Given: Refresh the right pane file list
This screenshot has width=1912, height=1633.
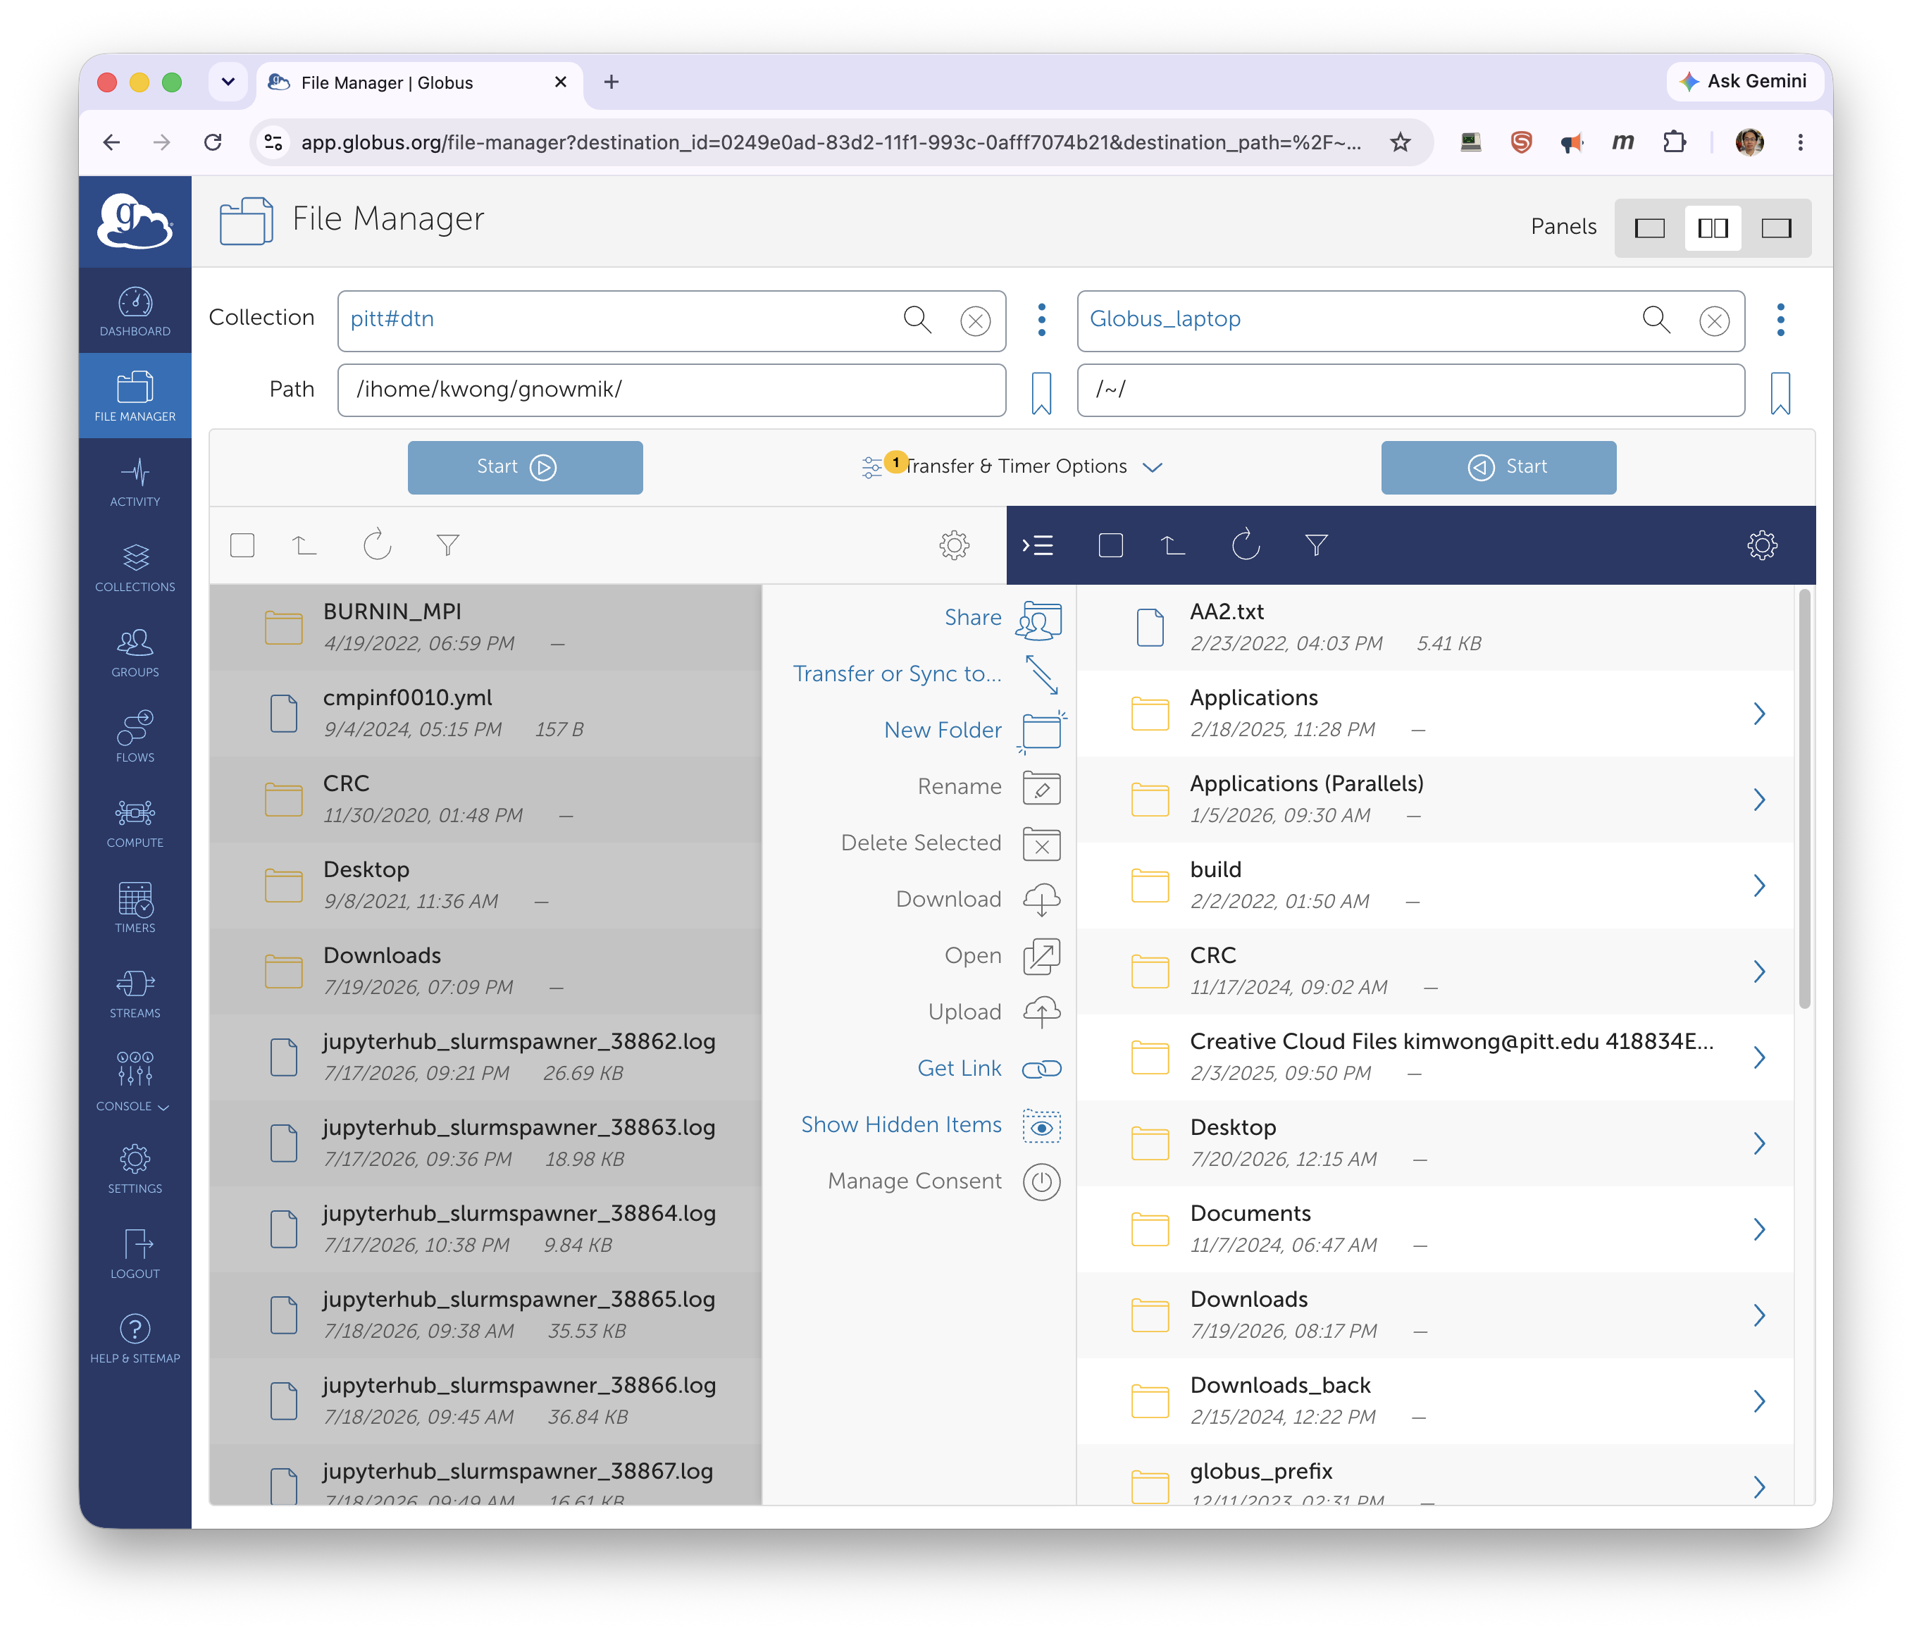Looking at the screenshot, I should [1245, 545].
